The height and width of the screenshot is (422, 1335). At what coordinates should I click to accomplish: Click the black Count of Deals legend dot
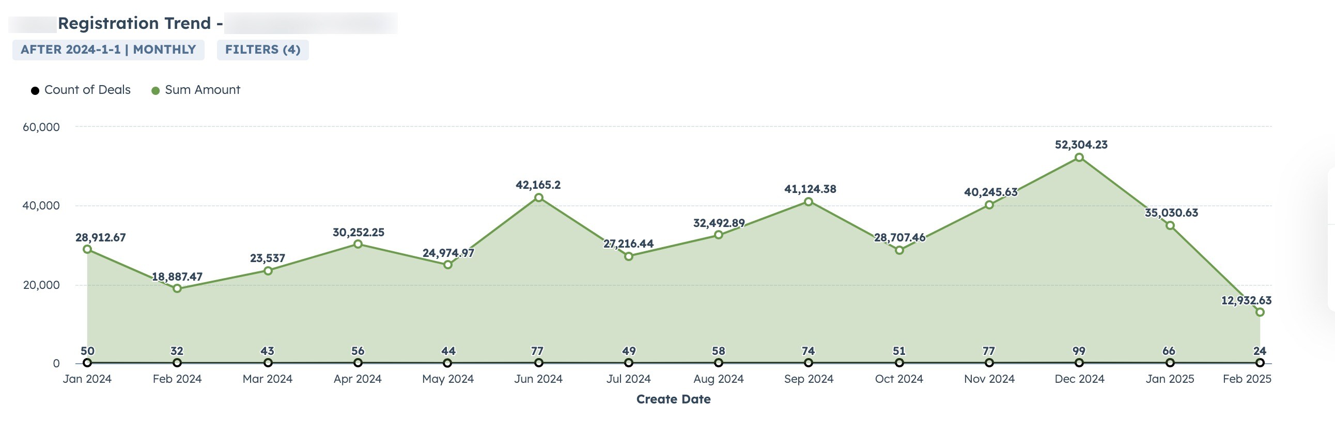(x=35, y=91)
